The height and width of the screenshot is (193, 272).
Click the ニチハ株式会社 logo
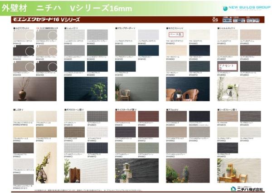[247, 189]
